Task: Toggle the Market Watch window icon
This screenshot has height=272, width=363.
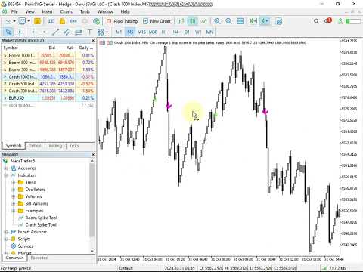Action: (x=37, y=21)
